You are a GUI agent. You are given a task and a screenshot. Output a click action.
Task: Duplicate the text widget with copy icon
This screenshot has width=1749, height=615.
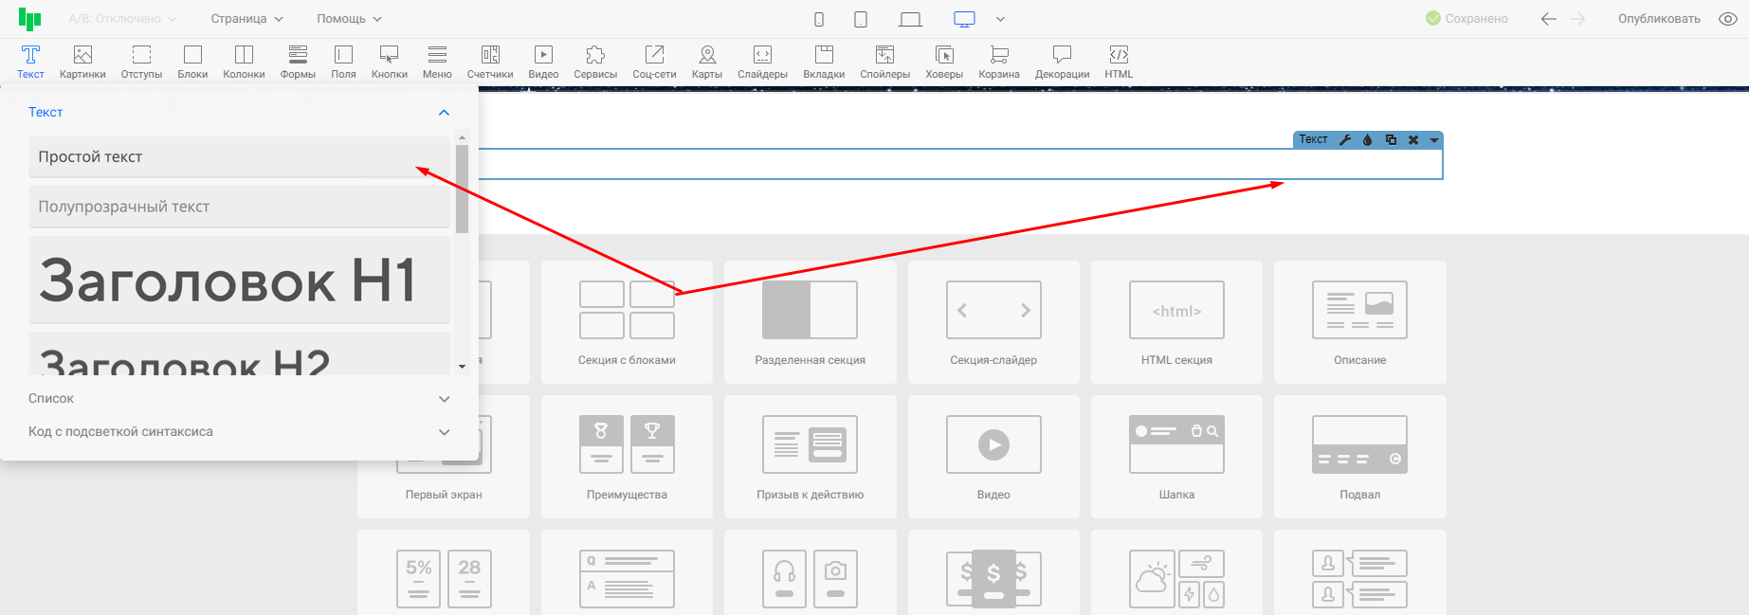(x=1391, y=140)
